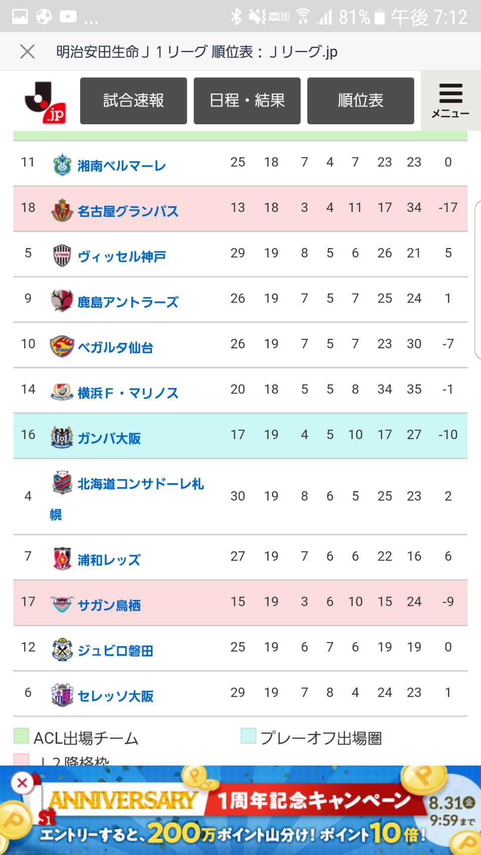Tap the 名古屋グランパス team crest
The image size is (481, 855).
coord(62,210)
